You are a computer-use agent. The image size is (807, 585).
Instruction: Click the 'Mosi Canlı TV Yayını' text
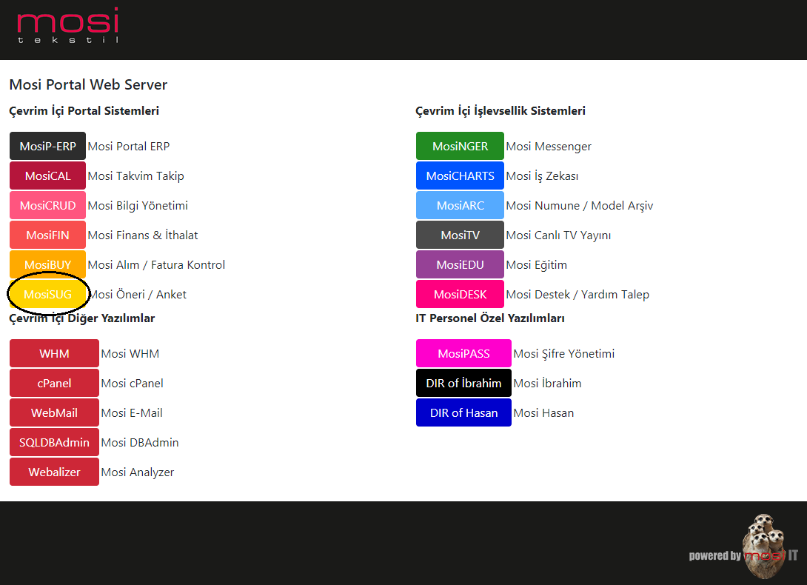(558, 235)
